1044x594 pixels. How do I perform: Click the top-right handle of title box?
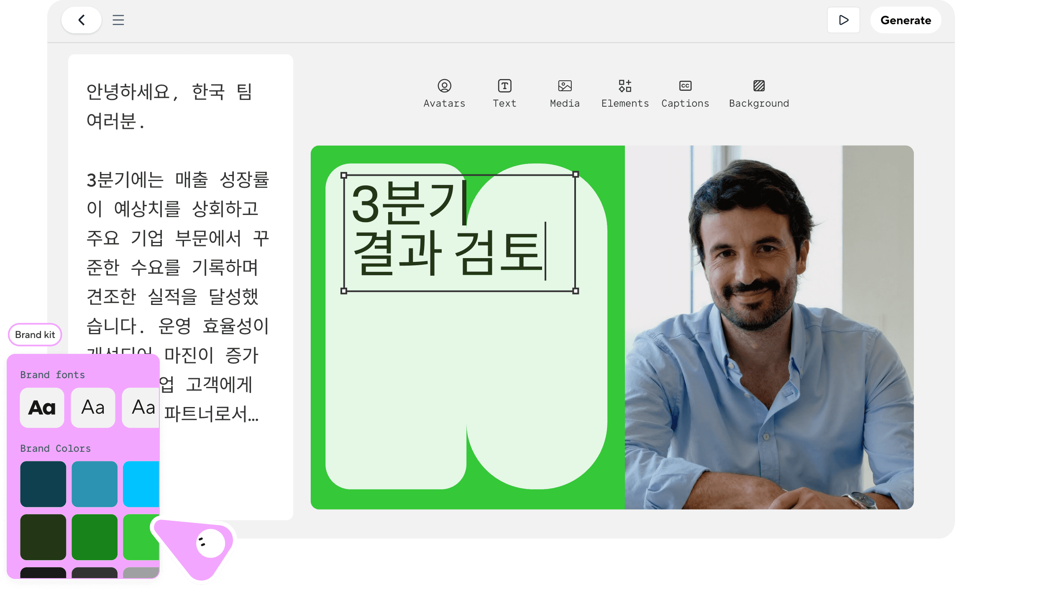pos(576,174)
